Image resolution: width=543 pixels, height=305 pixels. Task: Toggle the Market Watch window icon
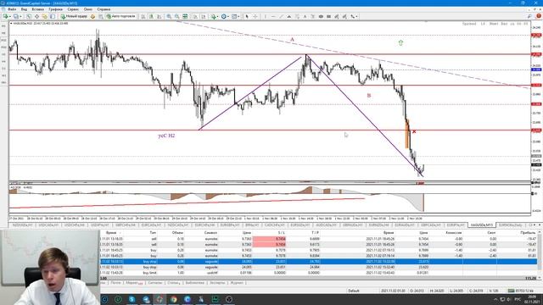click(x=28, y=16)
